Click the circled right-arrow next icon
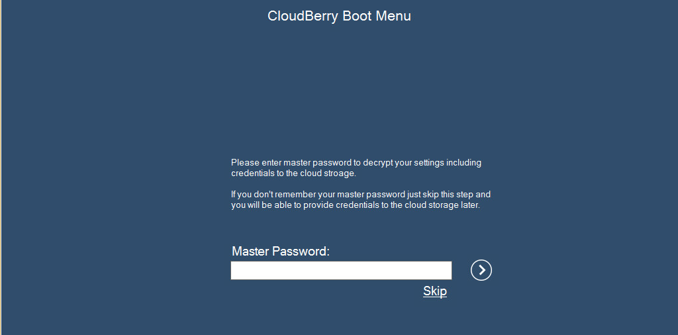The width and height of the screenshot is (678, 335). 481,270
